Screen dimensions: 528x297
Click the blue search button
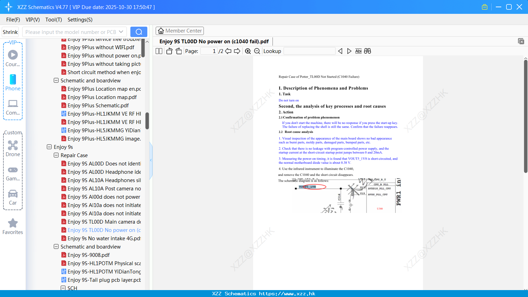pos(139,32)
